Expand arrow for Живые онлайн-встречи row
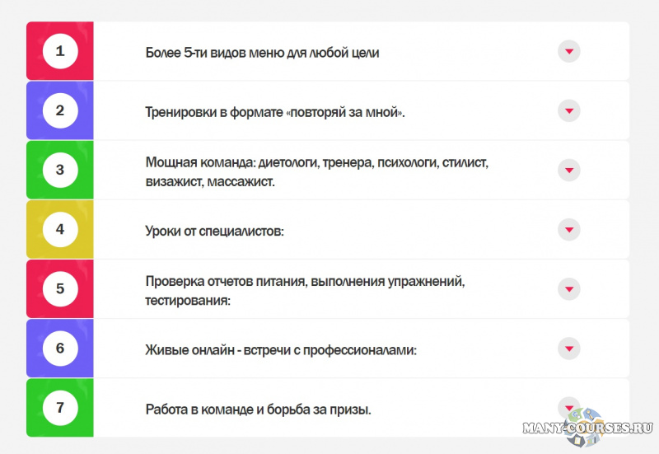Screen dimensions: 659x454 pos(568,348)
